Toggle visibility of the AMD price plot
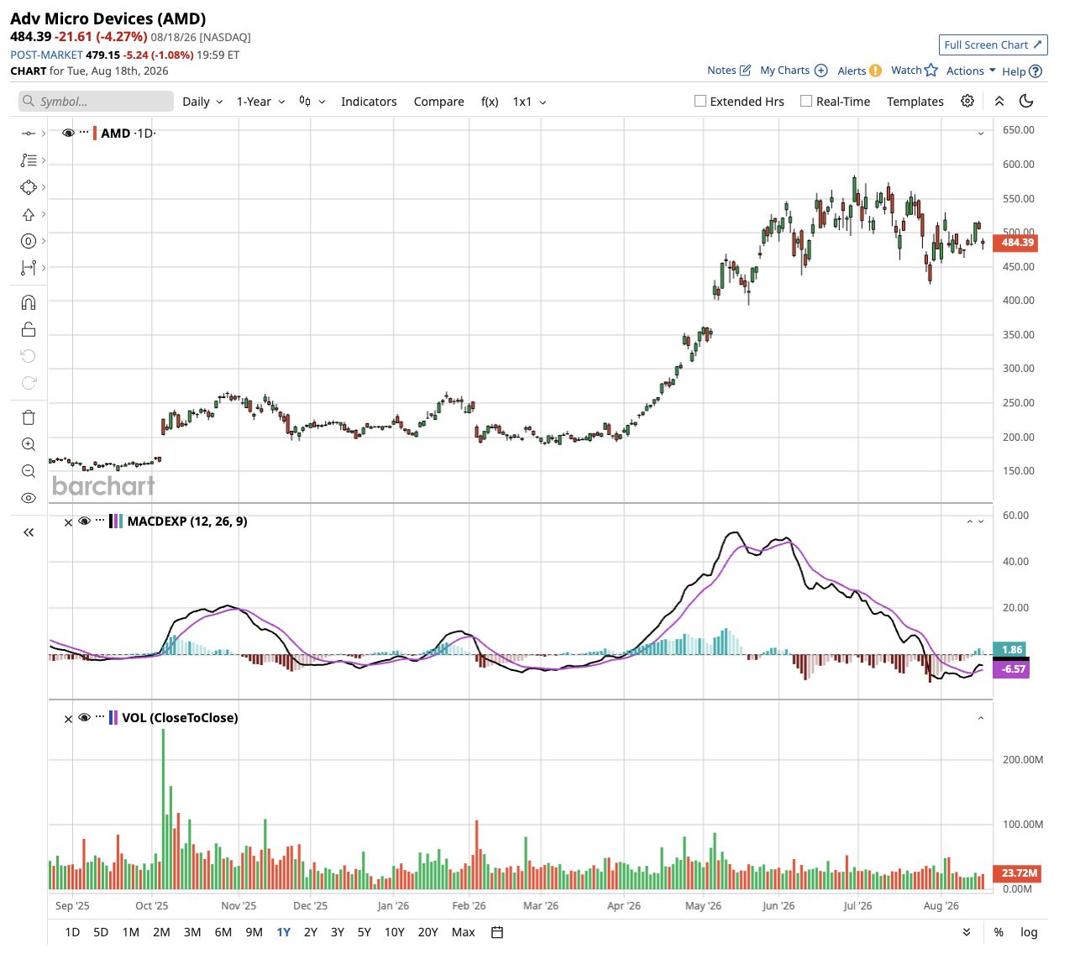Viewport: 1075px width, 959px height. (x=68, y=133)
